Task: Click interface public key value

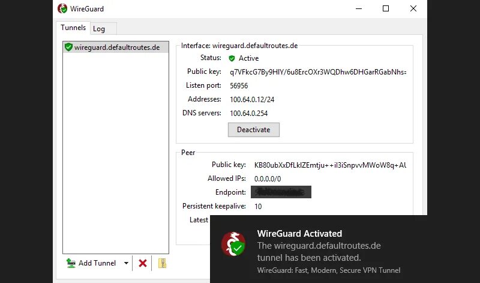Action: coord(318,72)
